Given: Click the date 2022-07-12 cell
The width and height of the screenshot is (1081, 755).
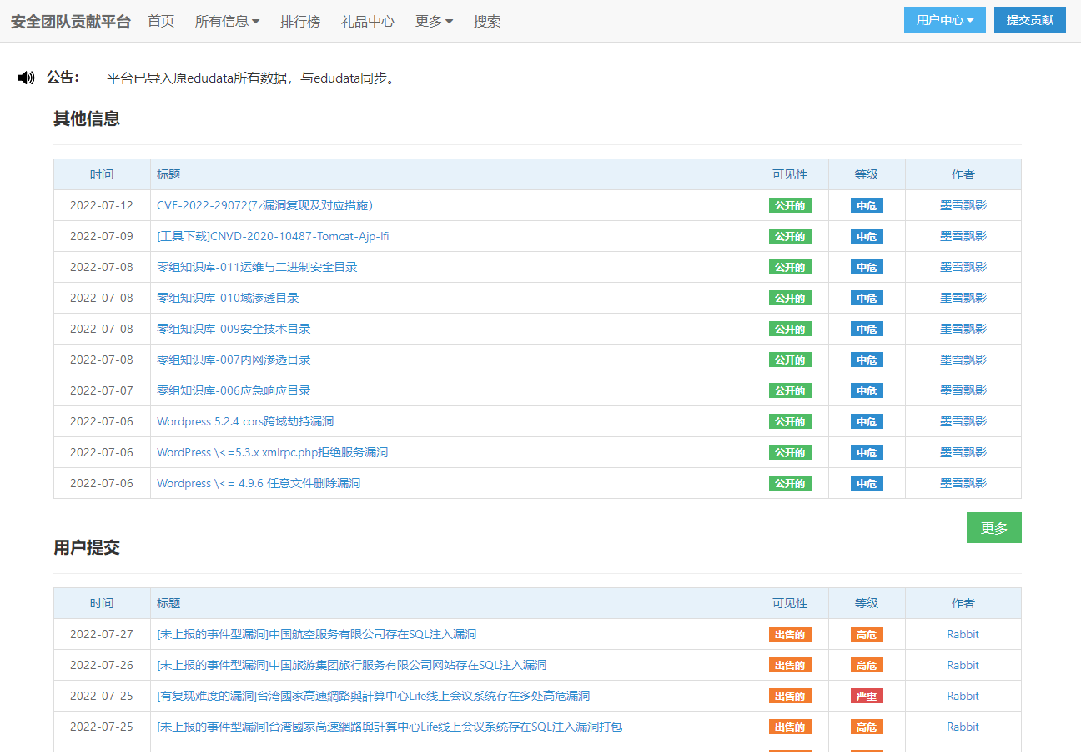Looking at the screenshot, I should point(102,205).
